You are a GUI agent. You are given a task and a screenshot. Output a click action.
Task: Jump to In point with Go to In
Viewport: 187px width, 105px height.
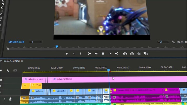89,54
